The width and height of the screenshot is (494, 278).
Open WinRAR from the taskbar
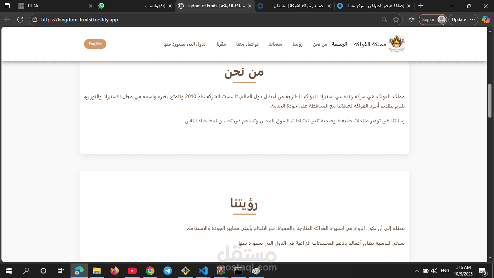tap(221, 271)
